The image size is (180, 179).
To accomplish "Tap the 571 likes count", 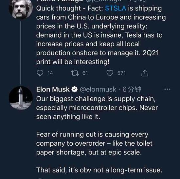I will coord(121,73).
